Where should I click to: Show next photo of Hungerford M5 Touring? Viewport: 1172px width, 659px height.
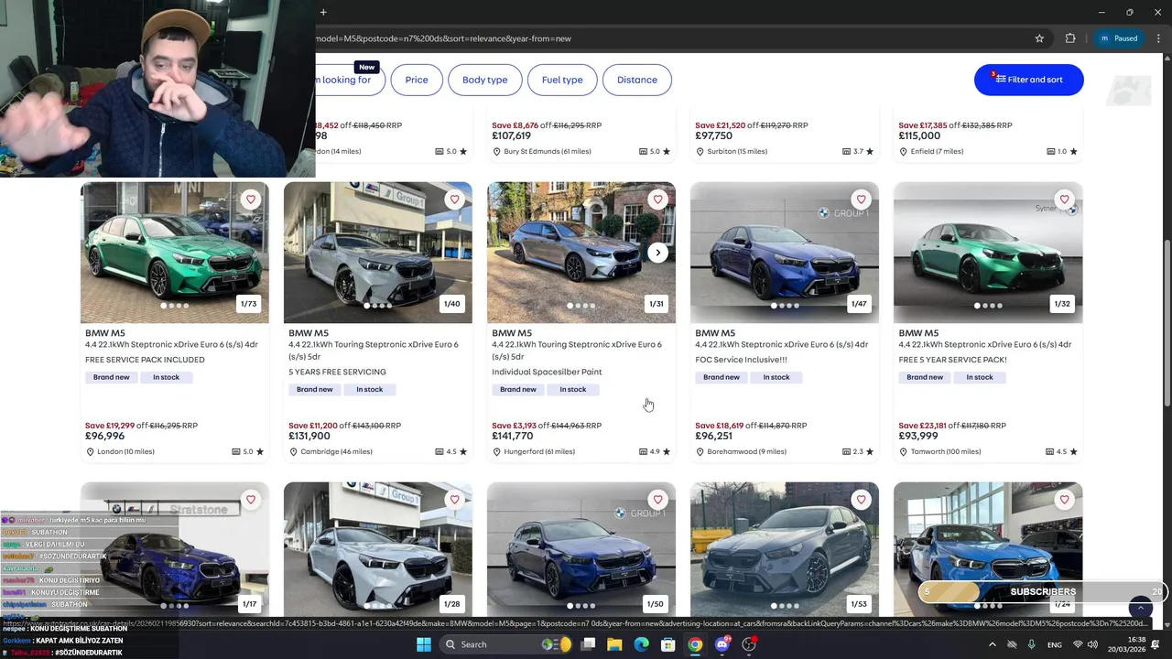click(x=657, y=253)
